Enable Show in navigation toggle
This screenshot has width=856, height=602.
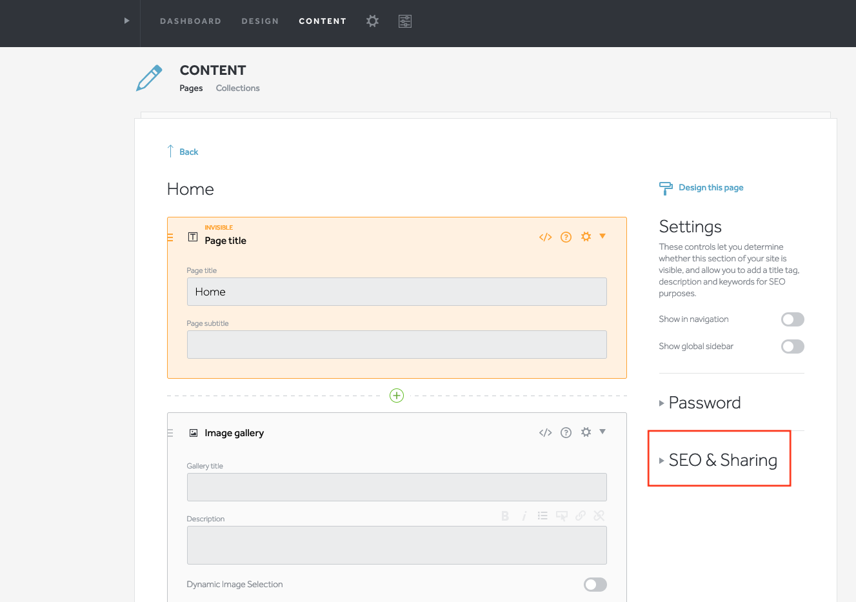[x=792, y=319]
